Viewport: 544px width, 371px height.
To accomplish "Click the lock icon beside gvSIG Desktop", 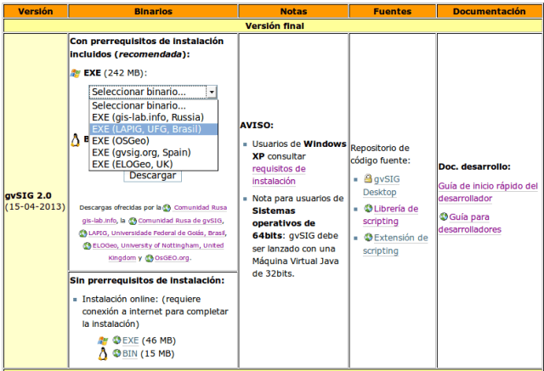I will click(368, 179).
